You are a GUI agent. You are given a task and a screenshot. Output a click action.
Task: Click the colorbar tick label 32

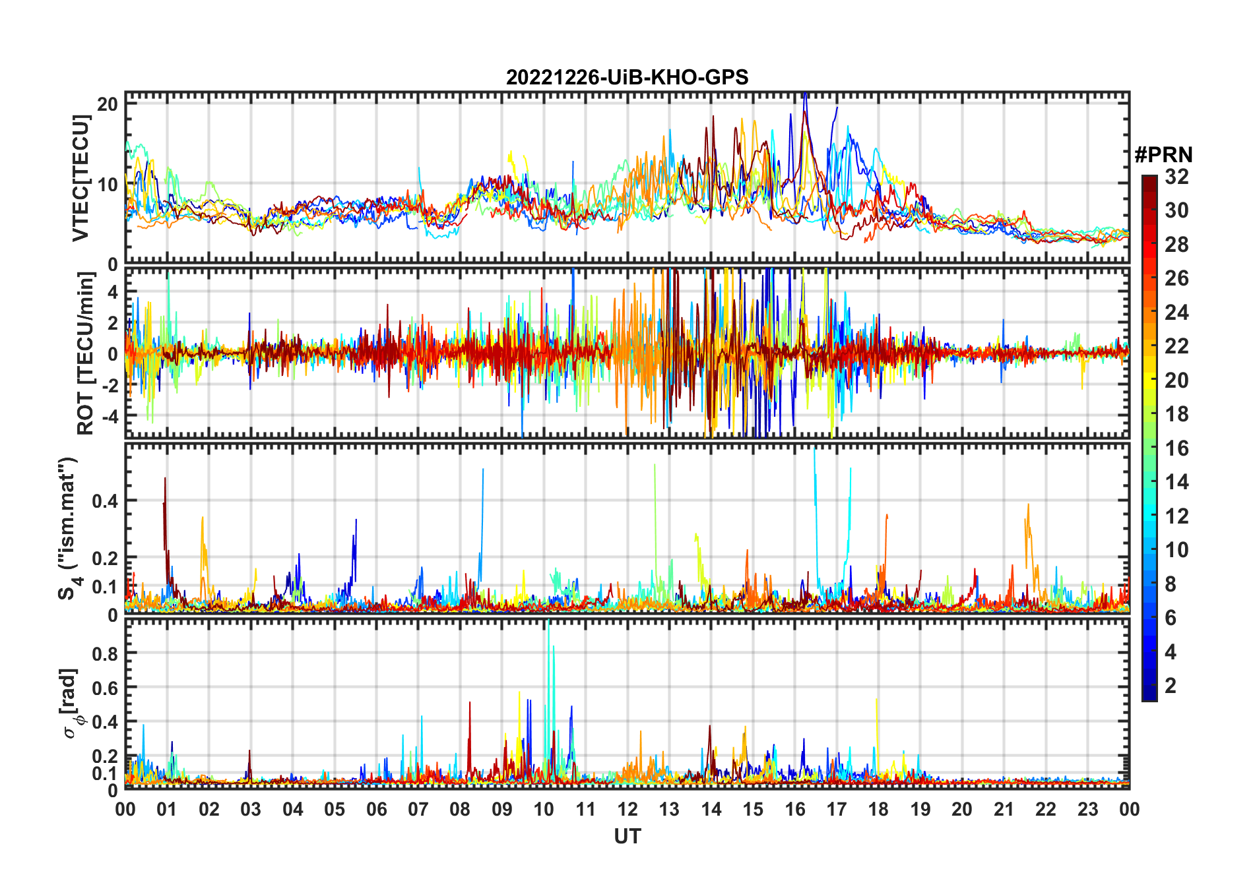pyautogui.click(x=1176, y=176)
